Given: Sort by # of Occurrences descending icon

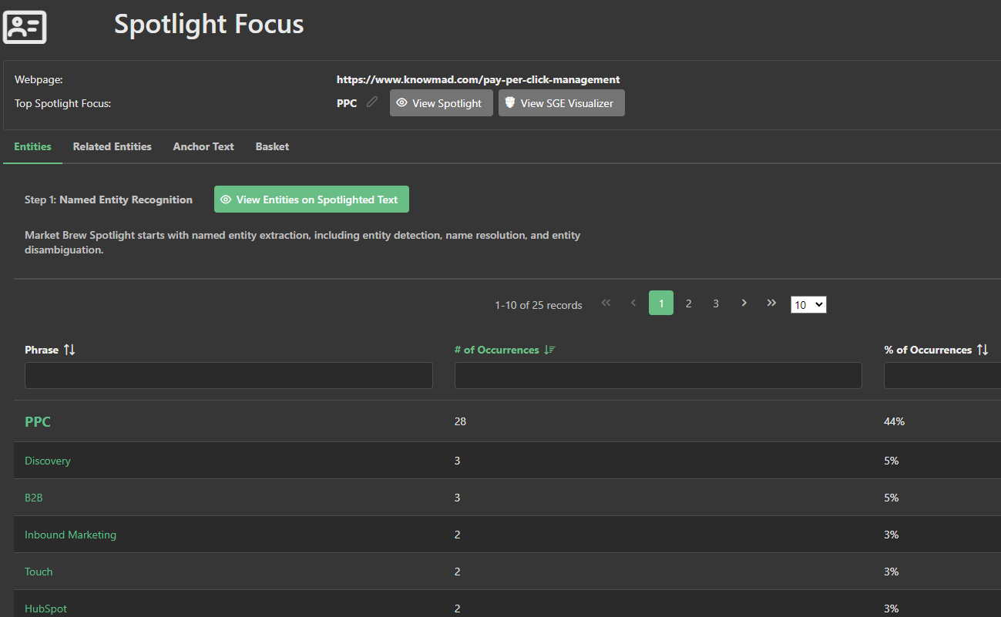Looking at the screenshot, I should click(549, 350).
